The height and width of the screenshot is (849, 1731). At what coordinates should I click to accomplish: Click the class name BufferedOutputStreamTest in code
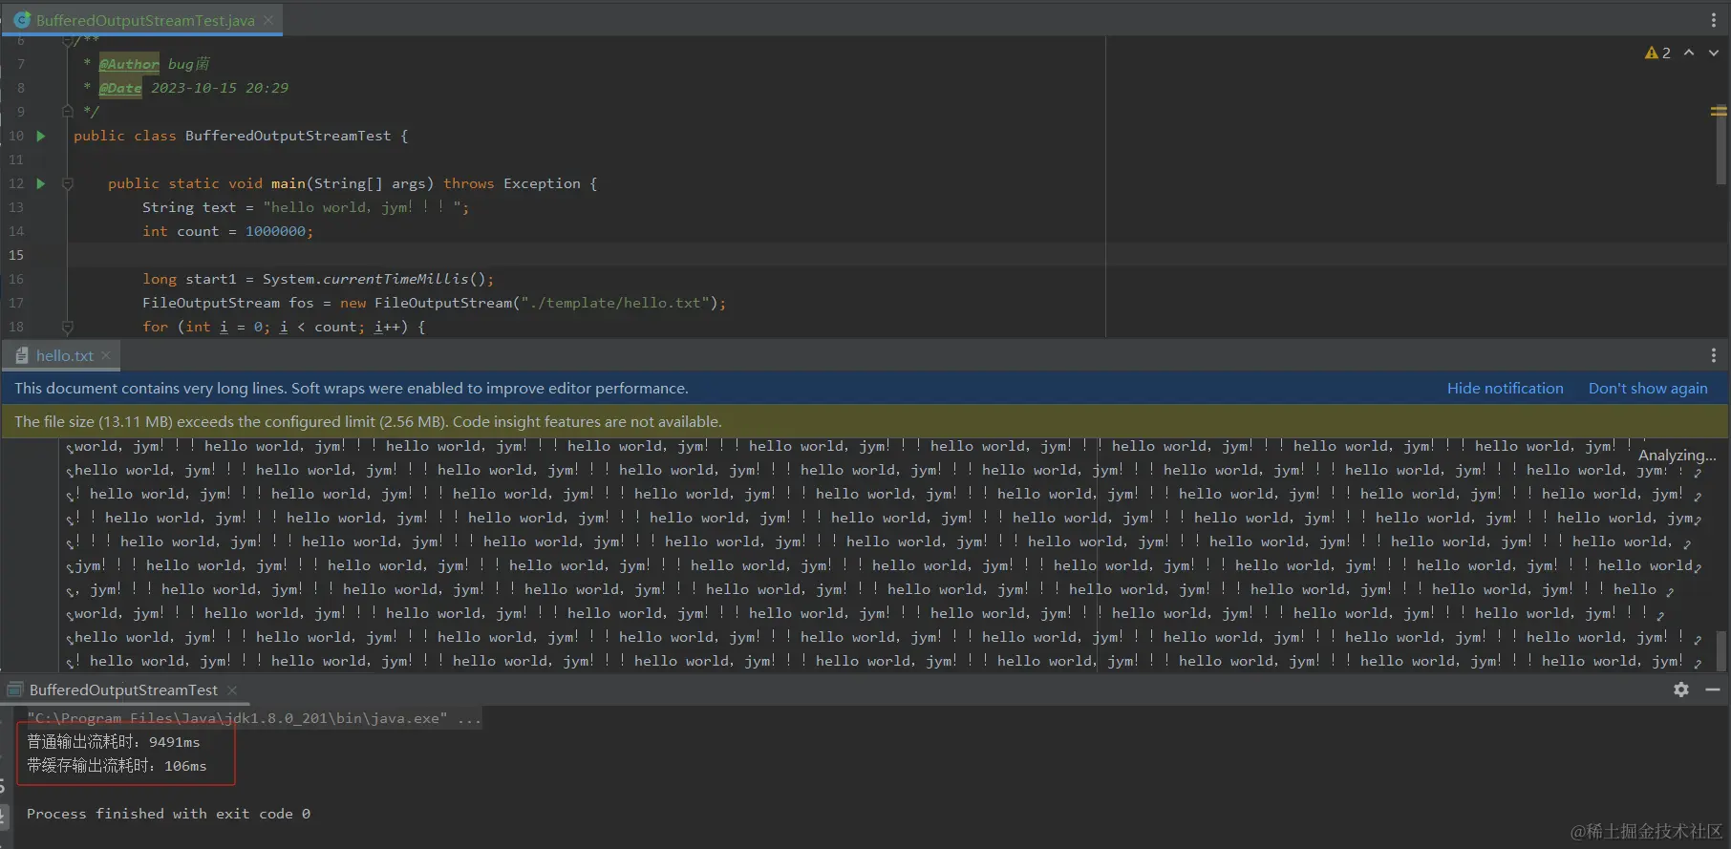click(x=288, y=136)
